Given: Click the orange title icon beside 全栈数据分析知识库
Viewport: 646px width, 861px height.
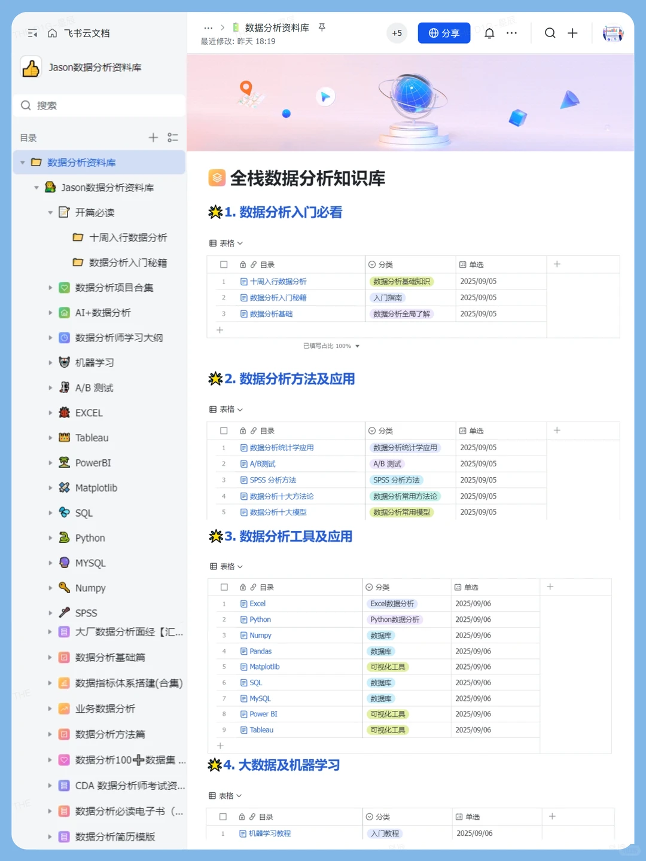Looking at the screenshot, I should (217, 178).
